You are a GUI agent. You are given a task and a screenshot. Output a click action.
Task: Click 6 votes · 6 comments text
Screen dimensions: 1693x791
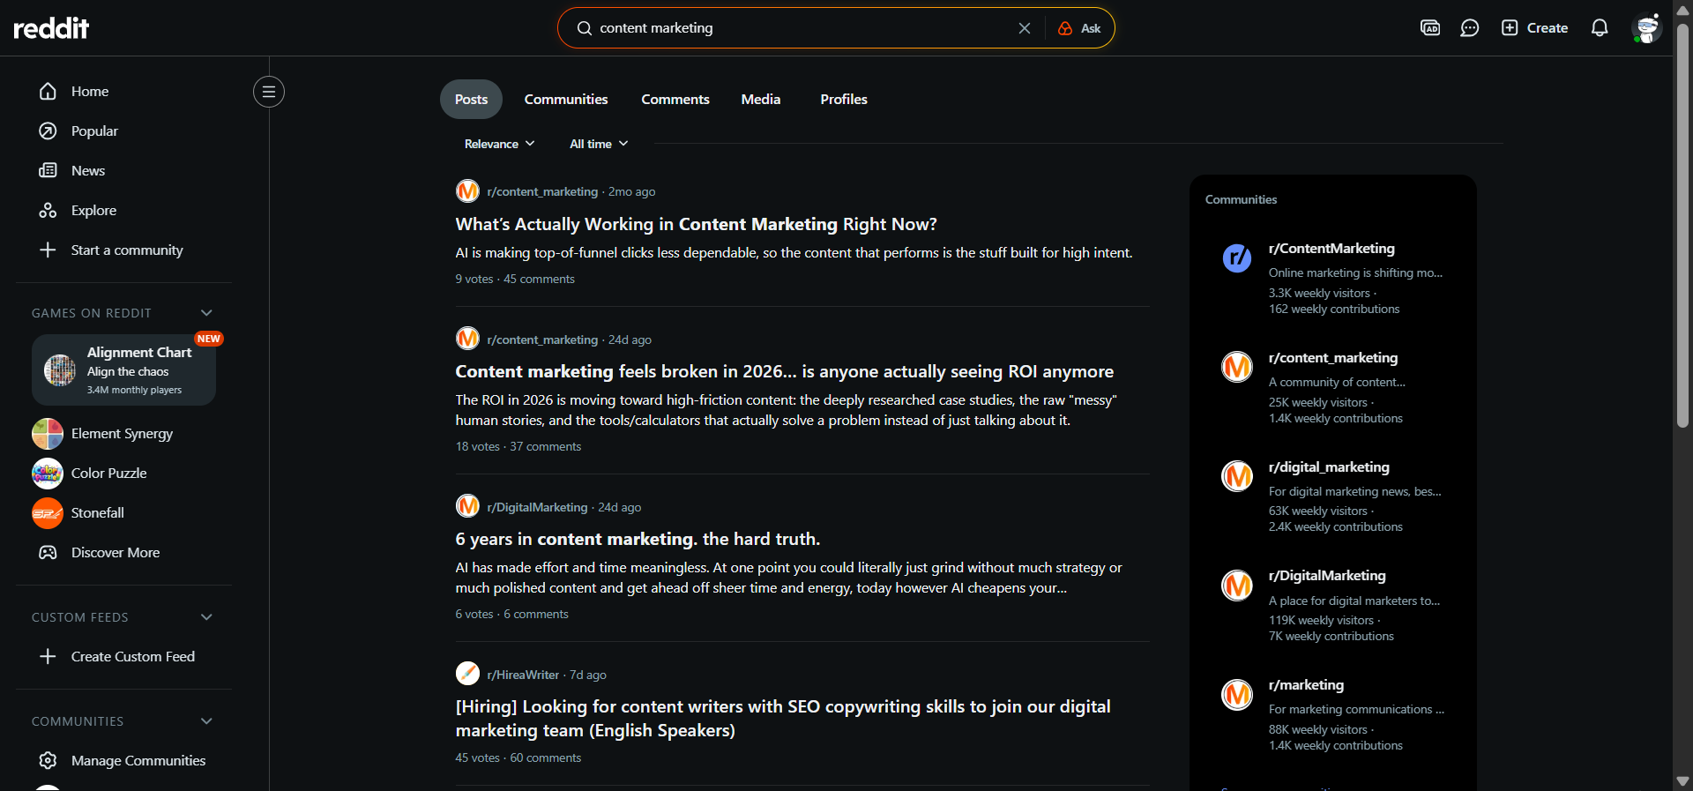coord(511,614)
